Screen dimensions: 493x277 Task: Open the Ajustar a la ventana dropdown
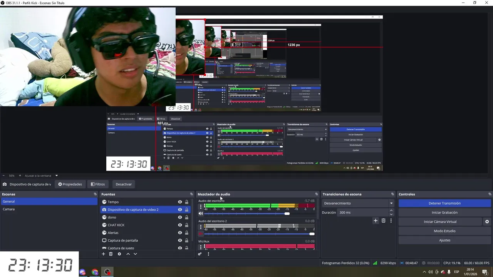[x=41, y=175]
